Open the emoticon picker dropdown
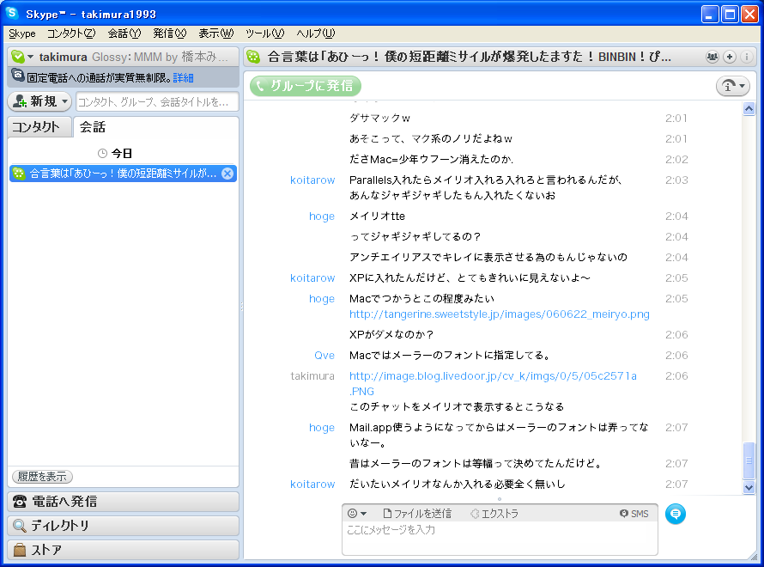The image size is (764, 567). [x=356, y=514]
